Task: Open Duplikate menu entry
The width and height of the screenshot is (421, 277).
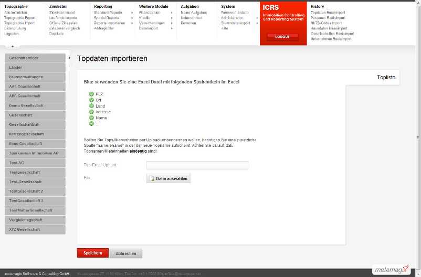Action: (x=56, y=34)
